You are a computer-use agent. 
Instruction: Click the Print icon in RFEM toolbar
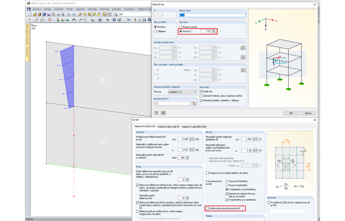tap(58, 14)
